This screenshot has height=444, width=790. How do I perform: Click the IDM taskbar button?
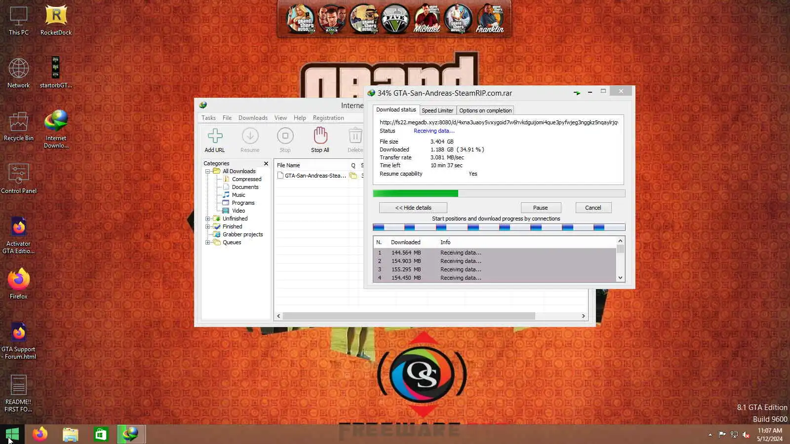131,434
